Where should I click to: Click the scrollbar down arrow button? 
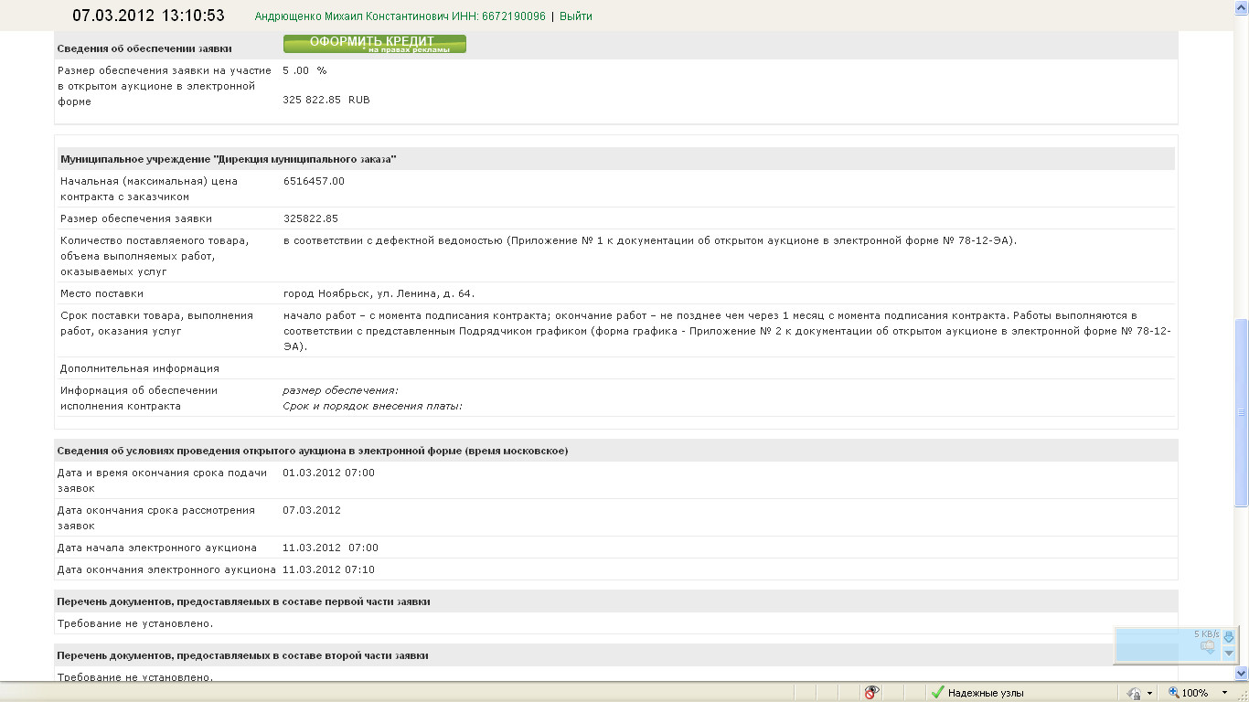[x=1241, y=673]
